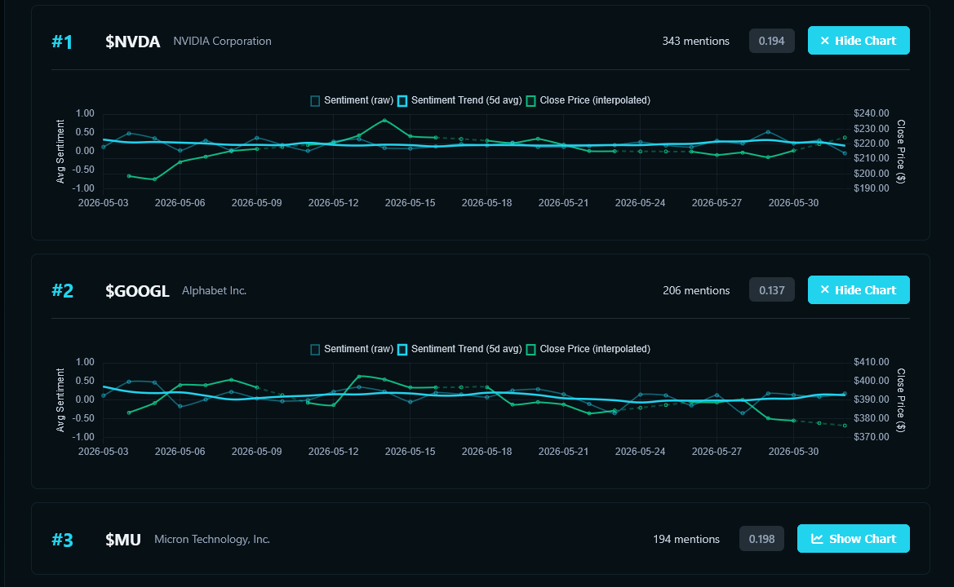Image resolution: width=954 pixels, height=587 pixels.
Task: Click GOOGL sentiment score badge 0.137
Action: (x=771, y=290)
